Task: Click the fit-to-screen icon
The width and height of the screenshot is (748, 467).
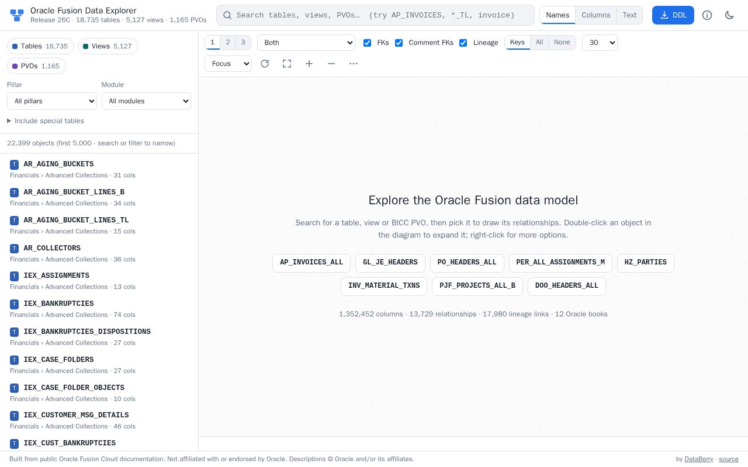Action: pos(287,64)
